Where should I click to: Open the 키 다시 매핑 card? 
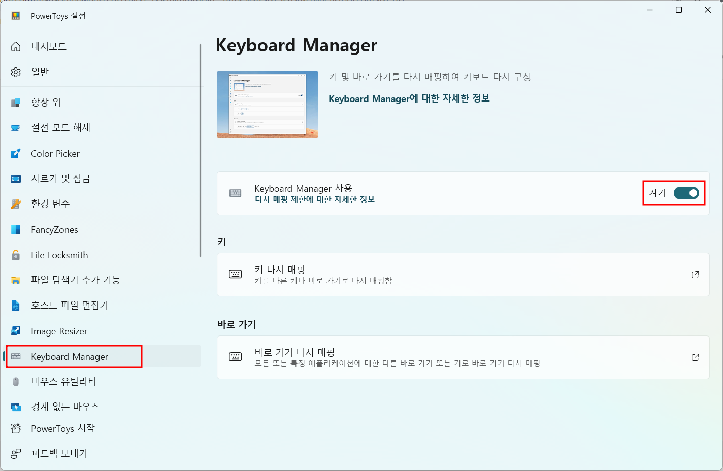[x=463, y=275]
